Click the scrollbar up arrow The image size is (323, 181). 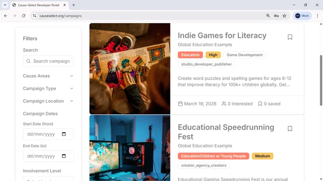pos(321,24)
